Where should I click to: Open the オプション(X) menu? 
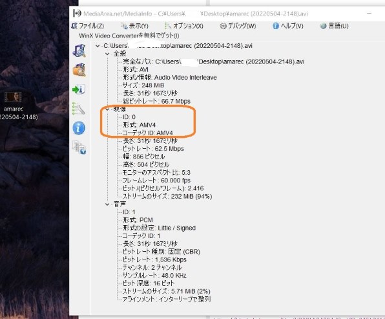pyautogui.click(x=183, y=26)
